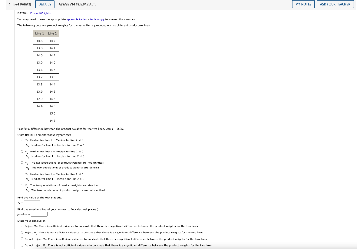Click the Line 2 column header

click(x=52, y=34)
